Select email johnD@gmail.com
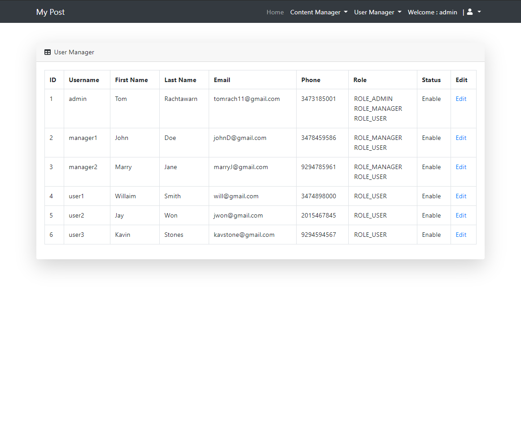Image resolution: width=521 pixels, height=427 pixels. [240, 138]
